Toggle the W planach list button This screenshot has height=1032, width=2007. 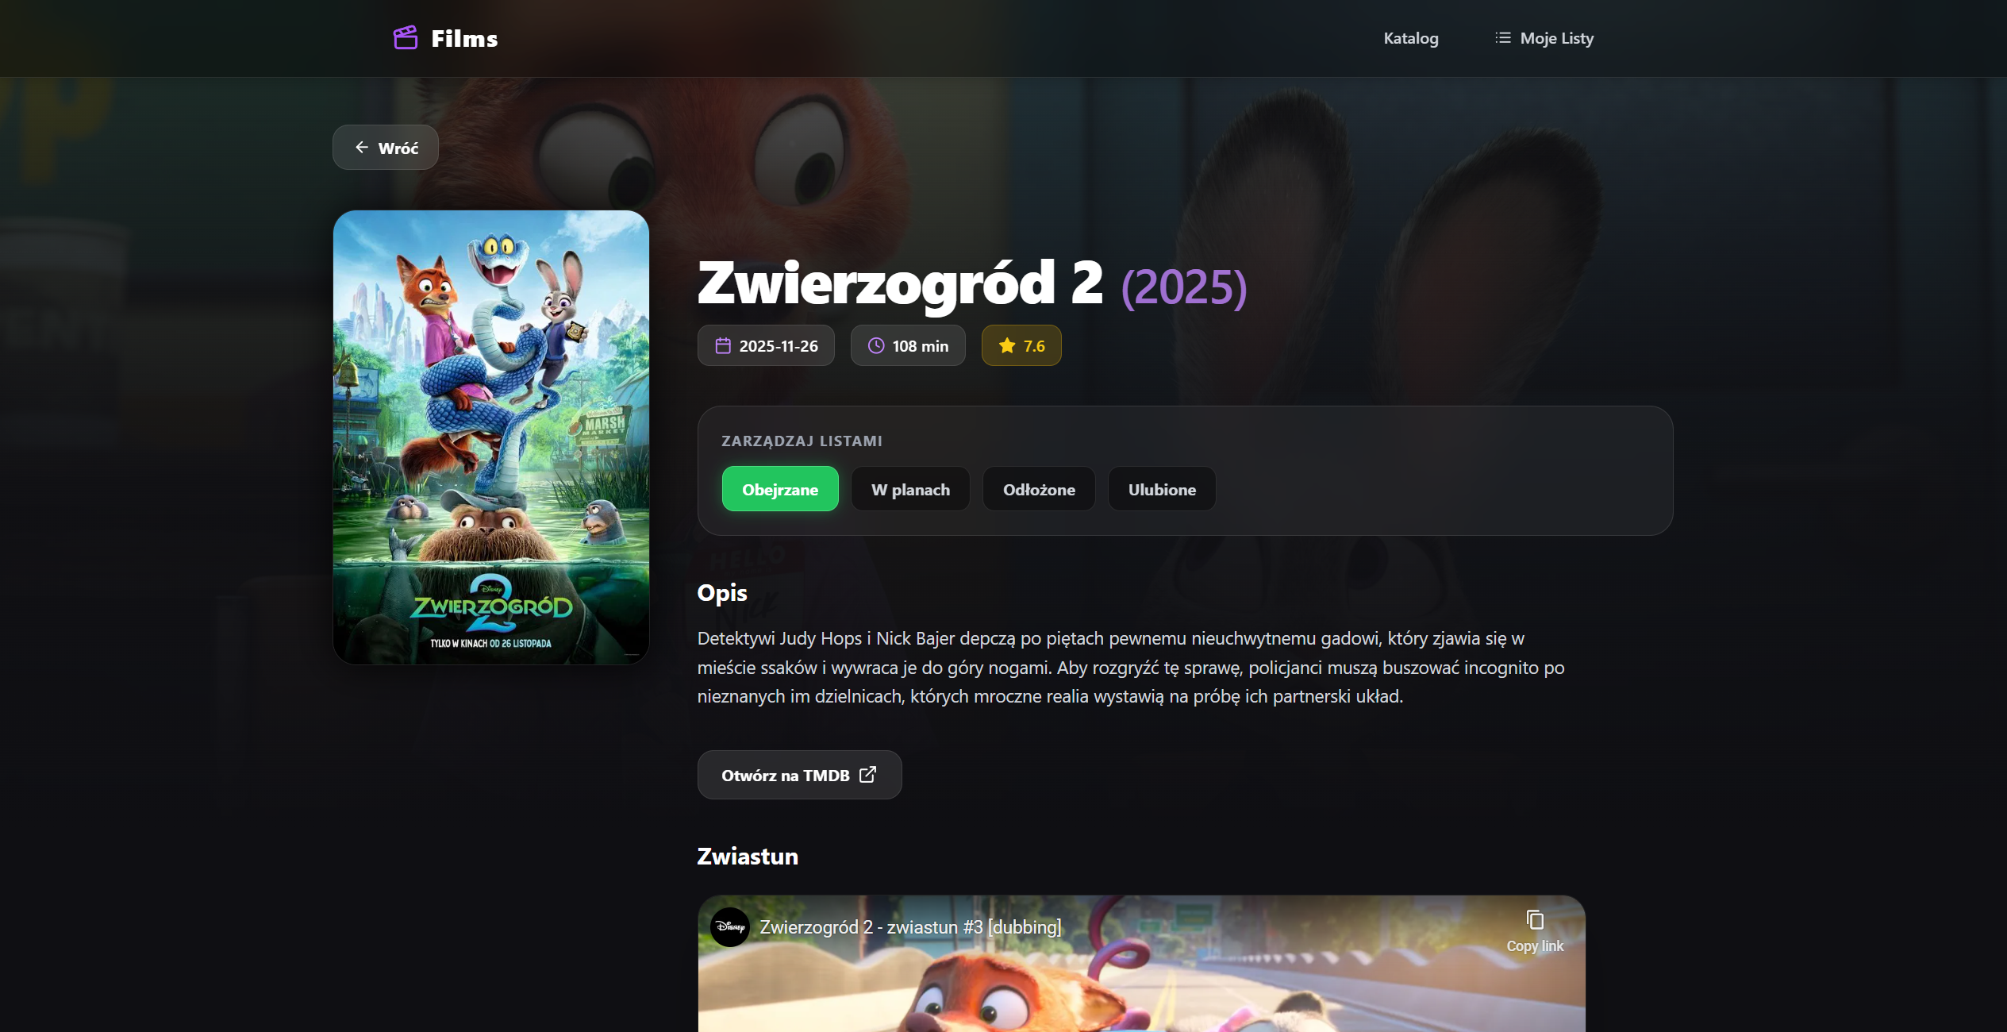tap(910, 489)
